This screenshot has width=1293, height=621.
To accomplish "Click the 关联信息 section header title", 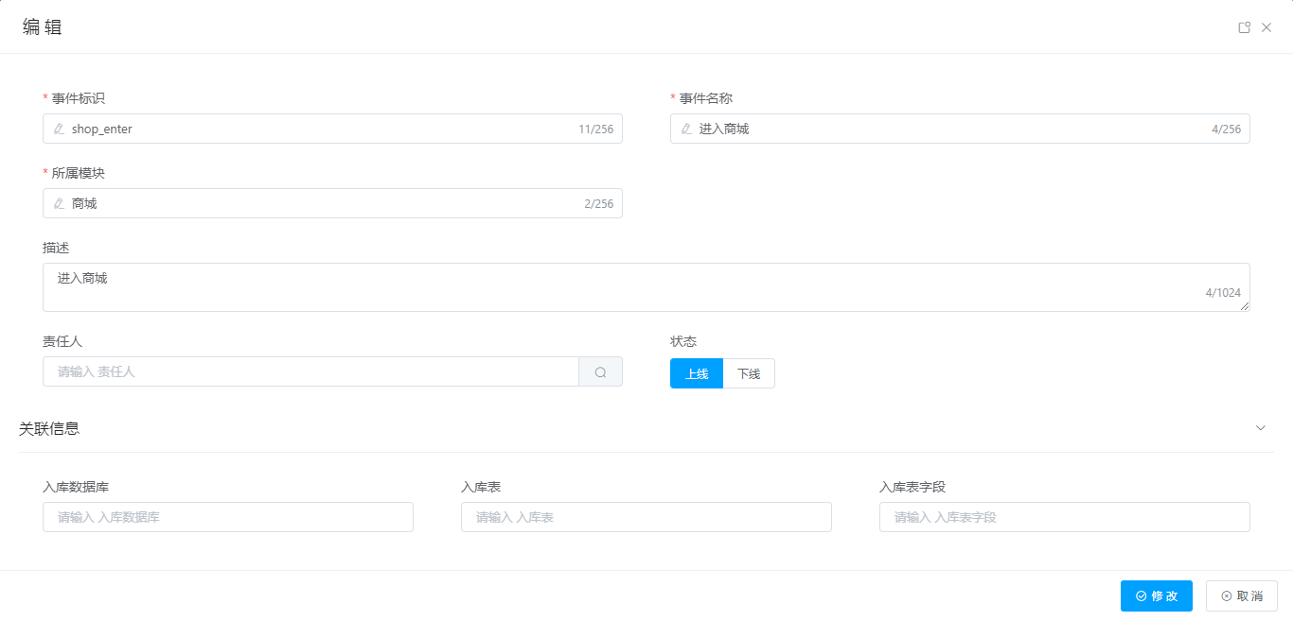I will tap(49, 428).
